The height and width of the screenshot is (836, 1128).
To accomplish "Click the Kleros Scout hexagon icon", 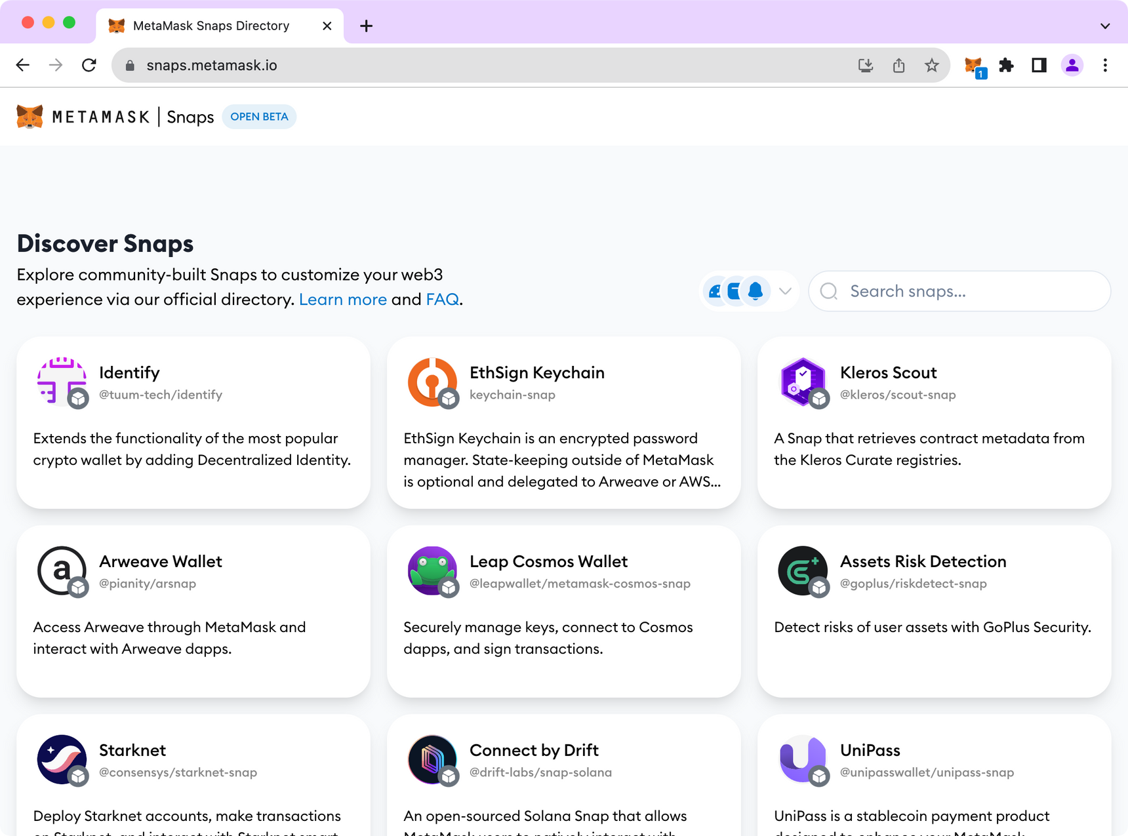I will click(x=802, y=382).
